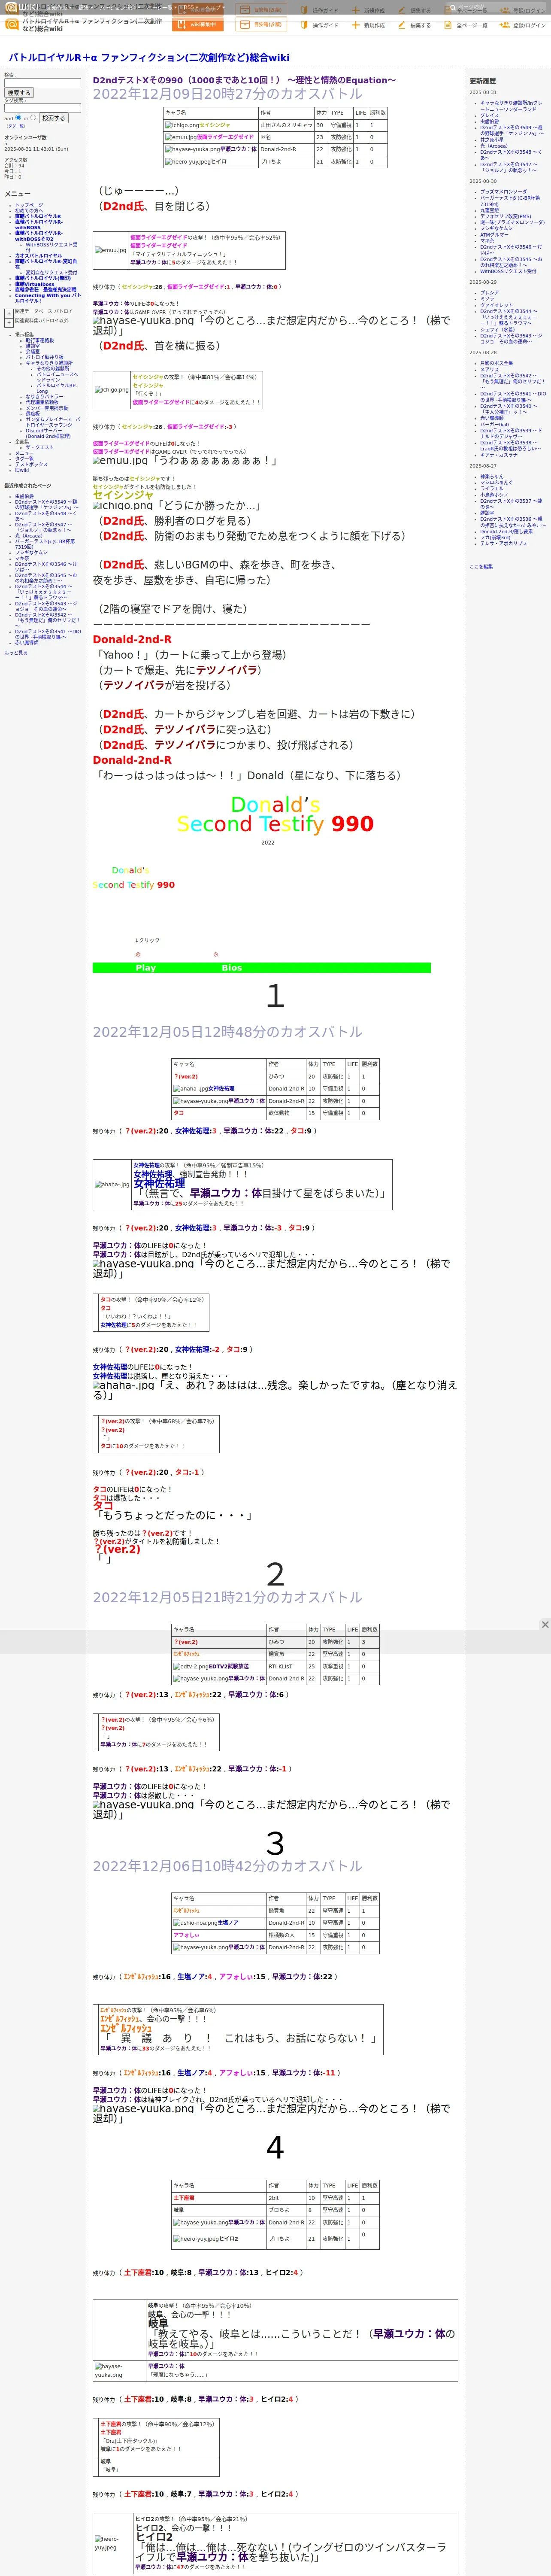The width and height of the screenshot is (551, 2576).
Task: Open テレサ・アポカリプス history link
Action: 503,543
